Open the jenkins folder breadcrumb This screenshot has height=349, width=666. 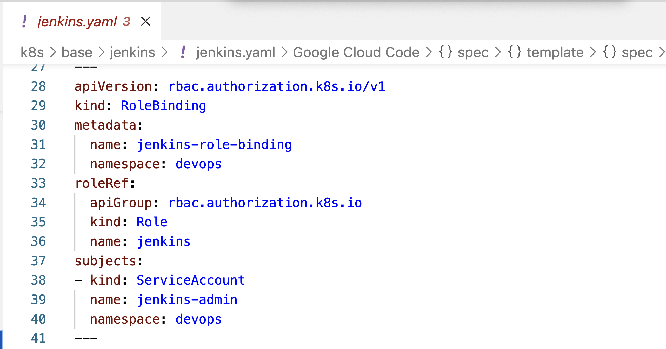[132, 52]
